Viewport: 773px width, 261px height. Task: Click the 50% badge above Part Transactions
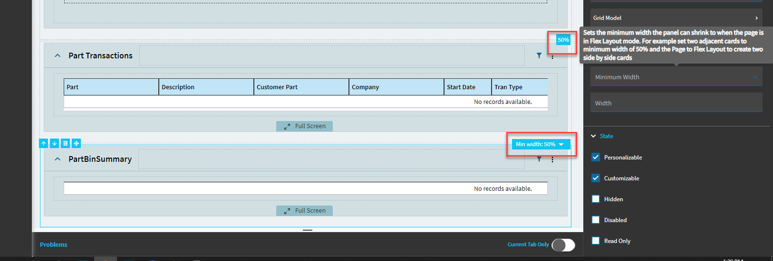[563, 40]
